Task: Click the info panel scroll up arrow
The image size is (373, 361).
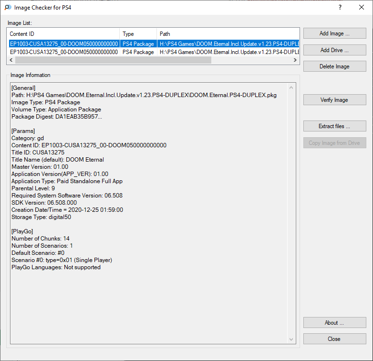Action: 291,88
